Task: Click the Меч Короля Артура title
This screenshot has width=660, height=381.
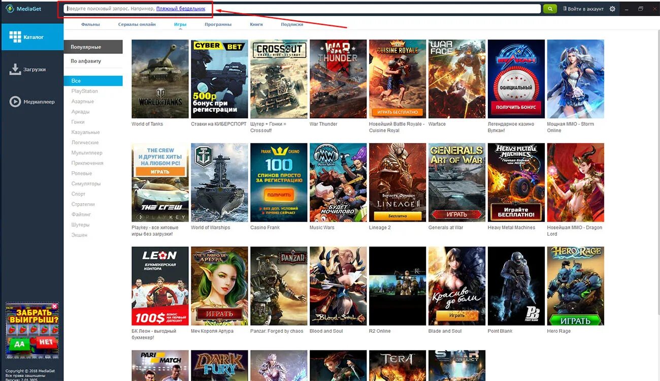Action: tap(212, 331)
